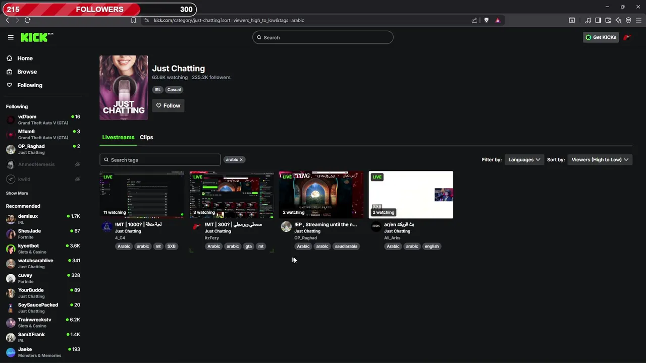Open recommended channel kyootbot
Screen dimensions: 646x363
(43, 249)
